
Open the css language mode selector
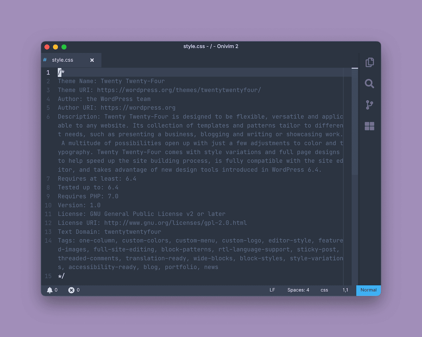point(324,290)
